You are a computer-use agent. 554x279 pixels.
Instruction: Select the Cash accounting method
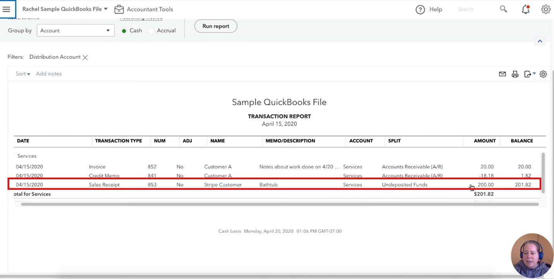point(124,31)
